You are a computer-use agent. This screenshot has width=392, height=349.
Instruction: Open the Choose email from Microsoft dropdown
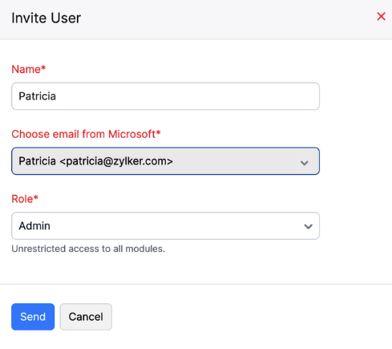coord(165,161)
